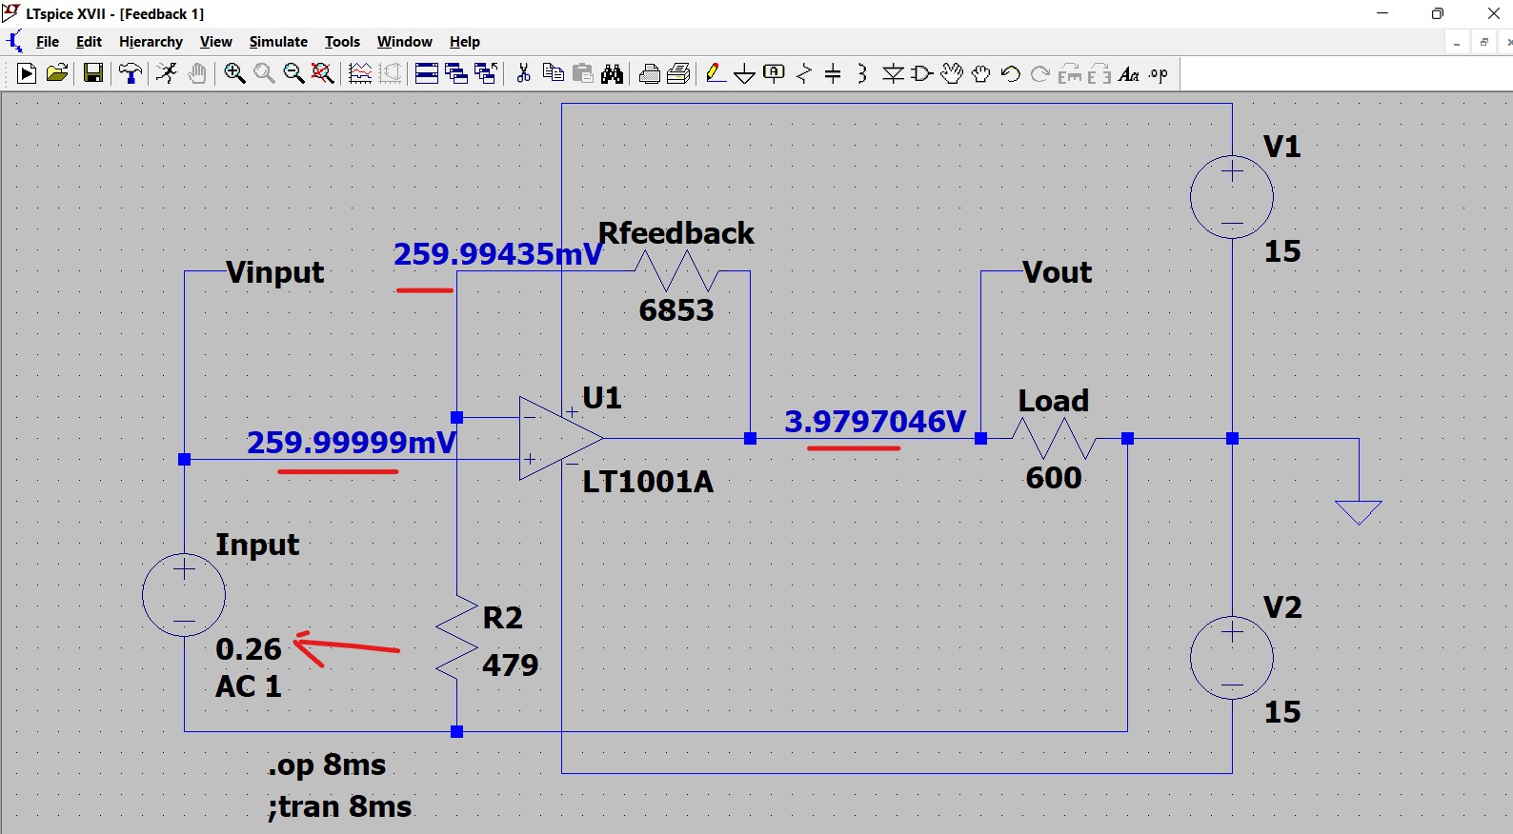Image resolution: width=1513 pixels, height=834 pixels.
Task: Click the Tile Windows Horizontally icon
Action: [x=426, y=74]
